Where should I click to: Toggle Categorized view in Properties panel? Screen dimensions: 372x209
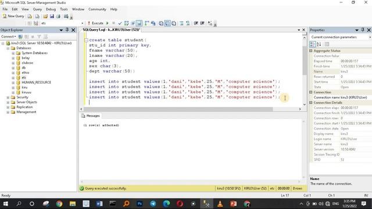click(313, 44)
